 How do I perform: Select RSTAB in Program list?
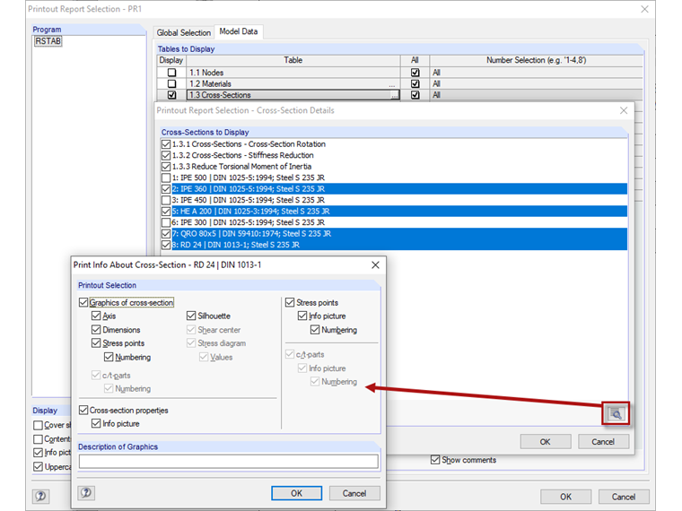(48, 41)
